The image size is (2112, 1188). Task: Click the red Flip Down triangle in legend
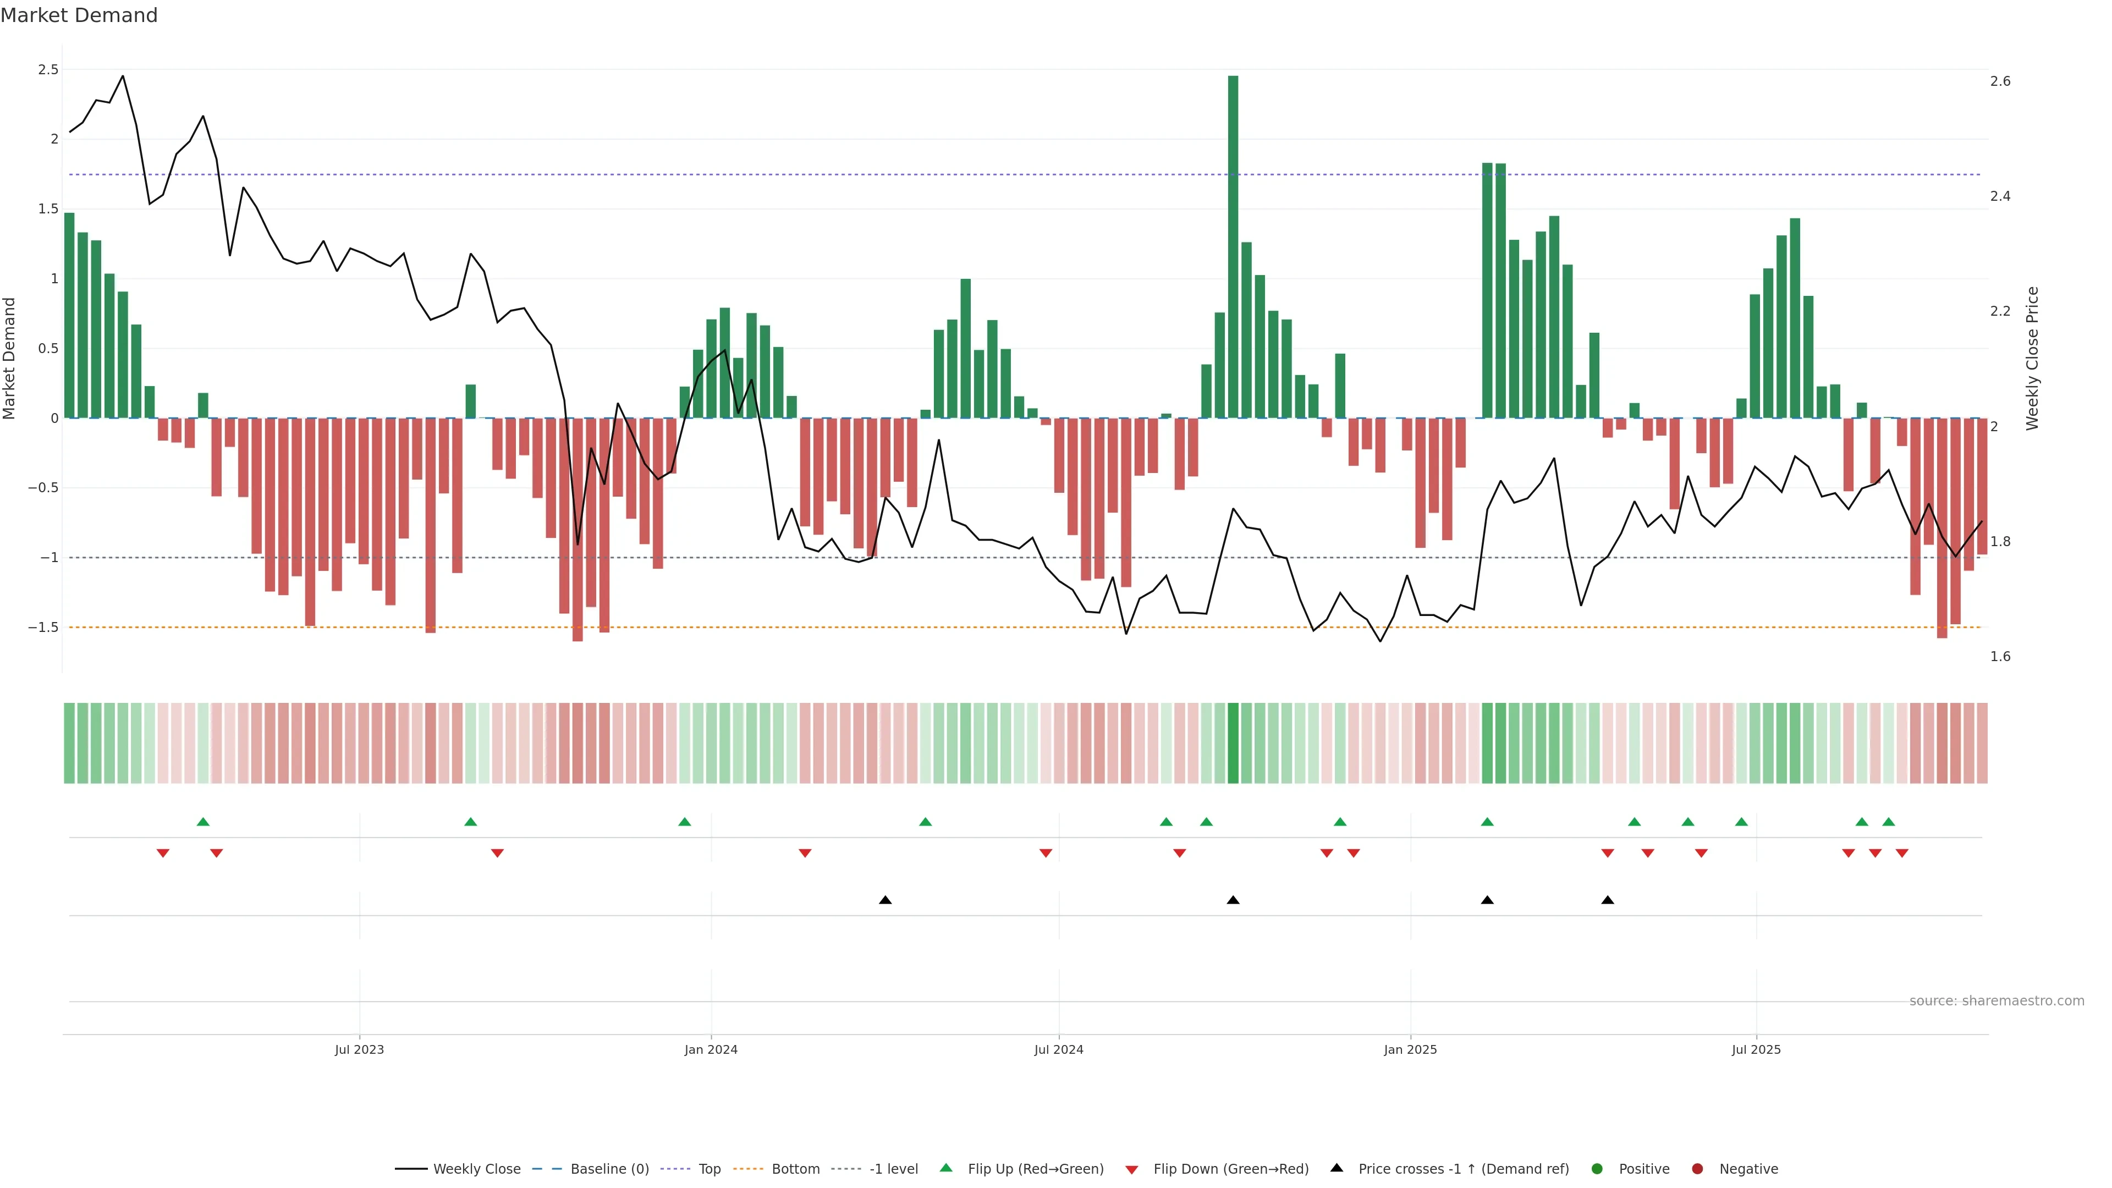click(1131, 1170)
